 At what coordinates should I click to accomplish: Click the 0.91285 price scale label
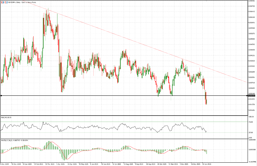251,110
